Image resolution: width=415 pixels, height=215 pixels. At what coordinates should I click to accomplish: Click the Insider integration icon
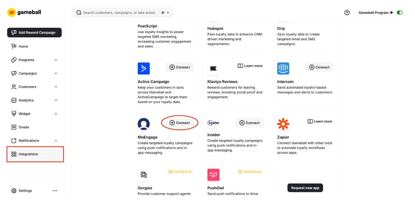coord(213,123)
